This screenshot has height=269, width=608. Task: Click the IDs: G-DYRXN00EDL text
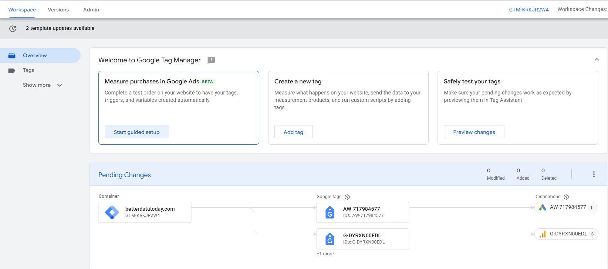[x=364, y=242]
